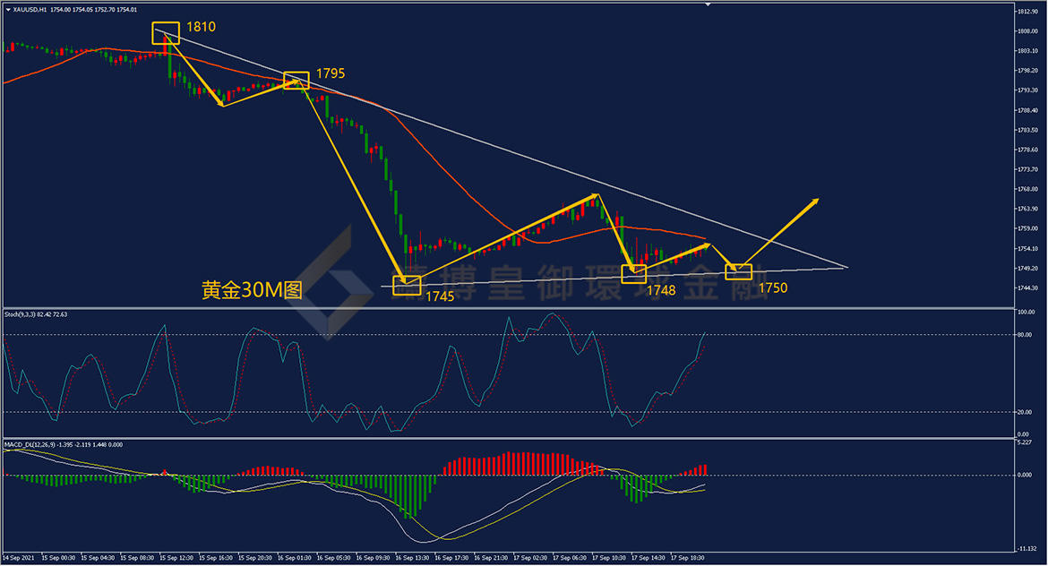1048x566 pixels.
Task: Click the upward yellow forecast arrow tip
Action: 817,200
